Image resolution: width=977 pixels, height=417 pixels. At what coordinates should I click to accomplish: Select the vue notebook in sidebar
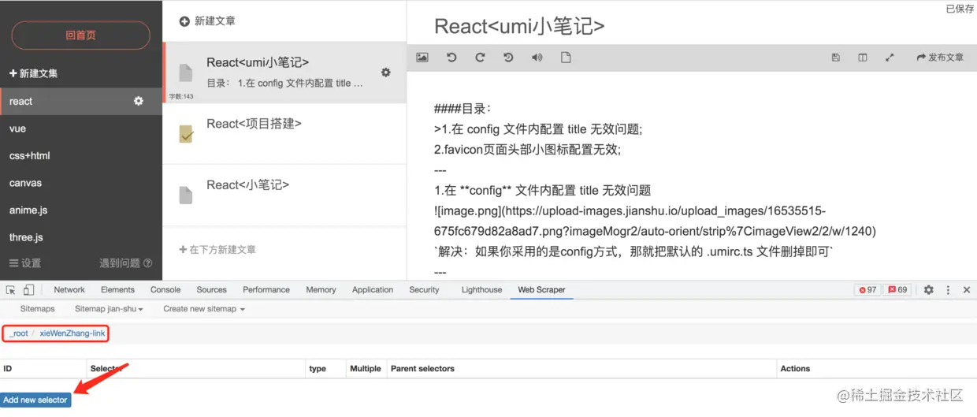(81, 128)
